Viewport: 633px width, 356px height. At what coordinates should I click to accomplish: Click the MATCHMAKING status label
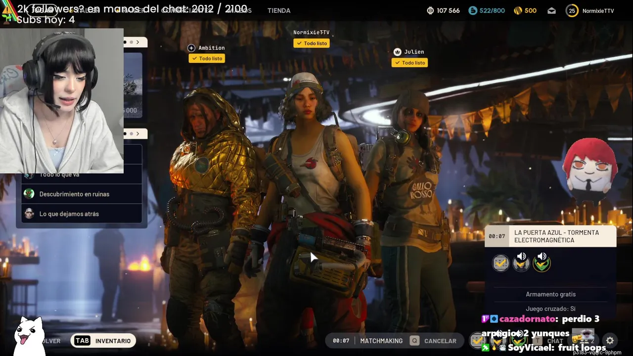(381, 341)
